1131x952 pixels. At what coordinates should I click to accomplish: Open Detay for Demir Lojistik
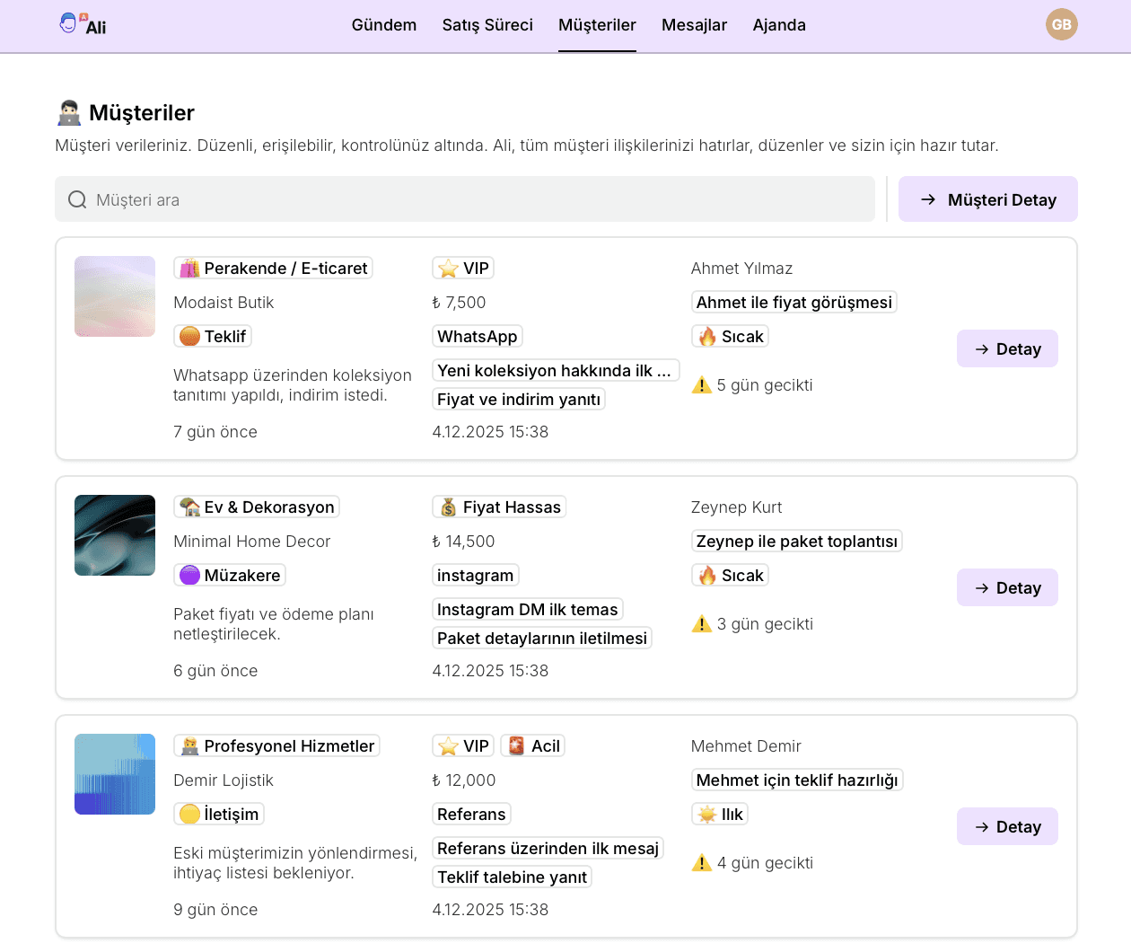click(1007, 827)
